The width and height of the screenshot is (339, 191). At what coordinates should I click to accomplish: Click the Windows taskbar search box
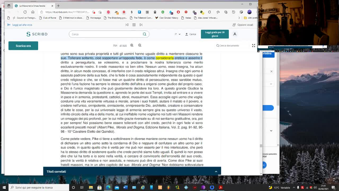click(39, 188)
